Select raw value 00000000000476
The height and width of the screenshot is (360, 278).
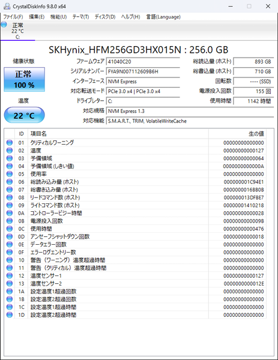[x=244, y=229]
